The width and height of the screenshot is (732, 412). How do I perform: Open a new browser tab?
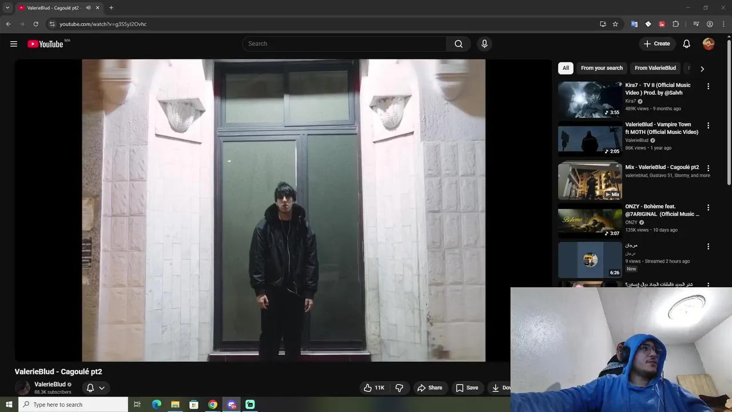tap(111, 8)
